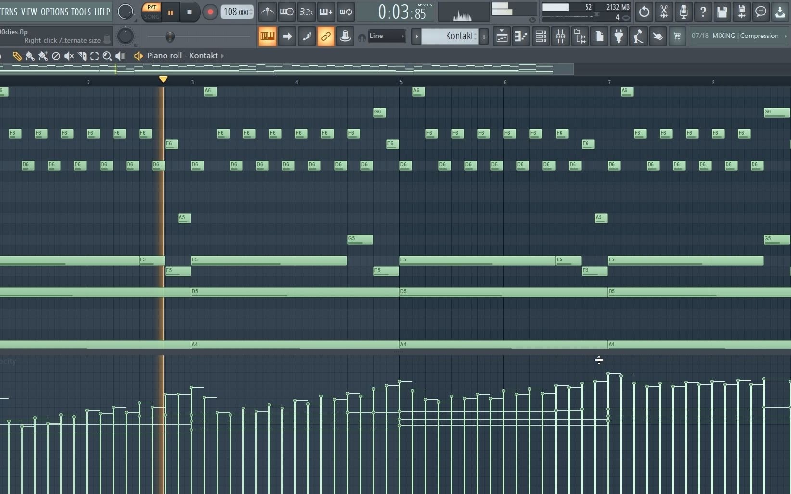The height and width of the screenshot is (494, 791).
Task: Open the Playlist view
Action: [502, 36]
